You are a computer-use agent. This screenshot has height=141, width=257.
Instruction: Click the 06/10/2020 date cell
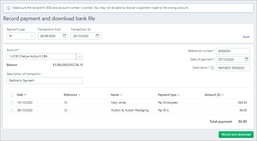25,110
